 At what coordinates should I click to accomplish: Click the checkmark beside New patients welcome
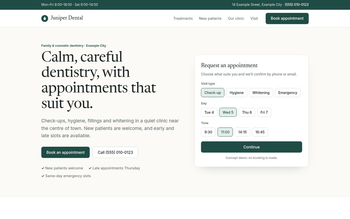(x=43, y=168)
